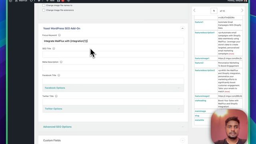The image size is (256, 144).
Task: Click the Twitter Title help icon
Action: [x=56, y=96]
